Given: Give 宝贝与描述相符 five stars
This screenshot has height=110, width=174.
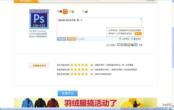Looking at the screenshot, I should pos(86,65).
